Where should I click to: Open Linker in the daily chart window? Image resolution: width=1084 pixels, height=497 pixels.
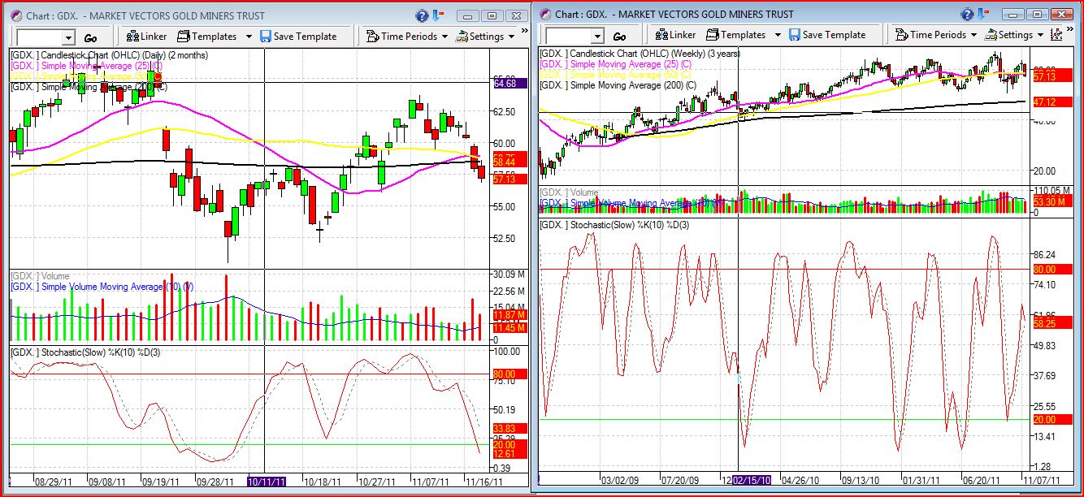[147, 37]
